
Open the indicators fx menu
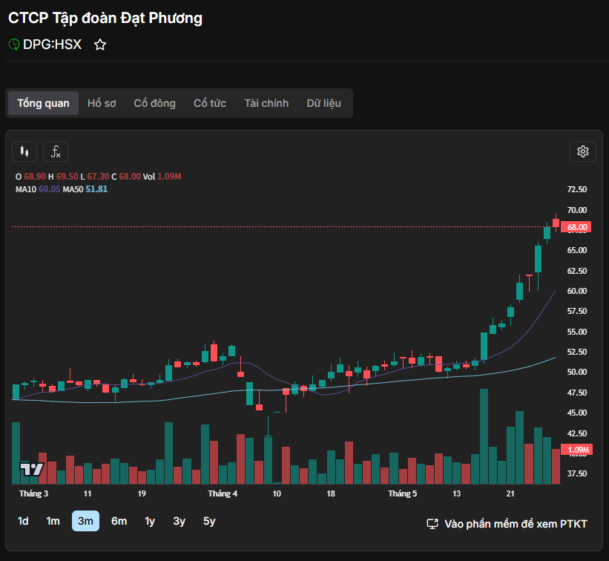[56, 151]
